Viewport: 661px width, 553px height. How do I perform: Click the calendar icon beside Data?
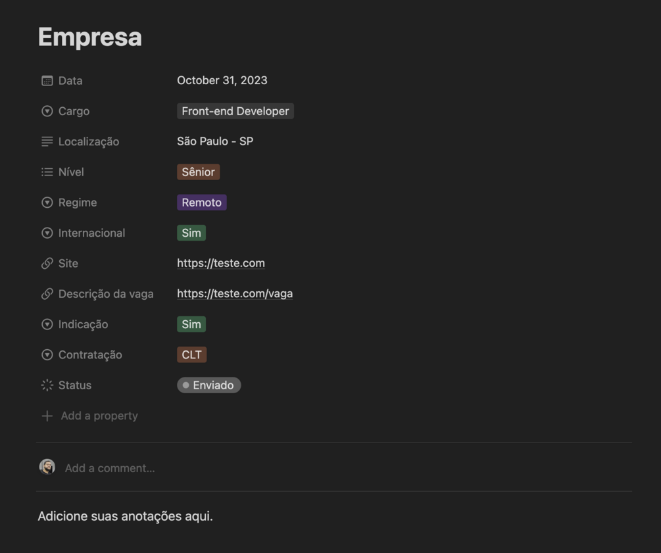point(47,81)
